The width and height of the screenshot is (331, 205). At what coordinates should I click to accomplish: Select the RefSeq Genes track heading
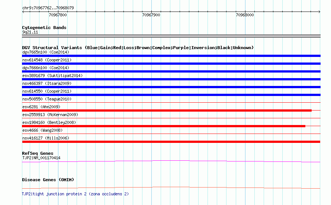(38, 153)
